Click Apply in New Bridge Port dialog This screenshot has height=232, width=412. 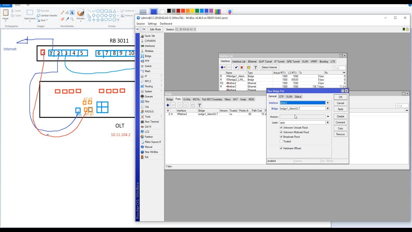[x=340, y=109]
